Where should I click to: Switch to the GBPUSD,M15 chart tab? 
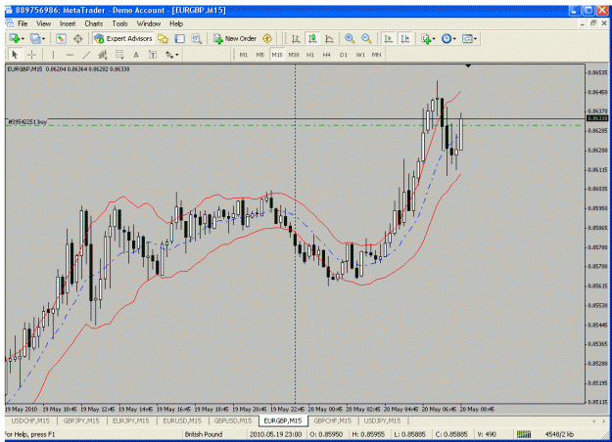[x=233, y=420]
